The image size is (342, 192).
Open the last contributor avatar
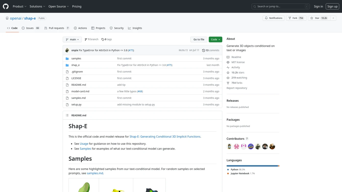pos(272,147)
